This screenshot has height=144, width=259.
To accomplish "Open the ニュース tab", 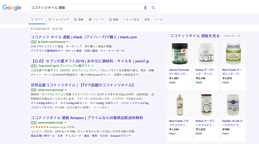I will tap(96, 19).
